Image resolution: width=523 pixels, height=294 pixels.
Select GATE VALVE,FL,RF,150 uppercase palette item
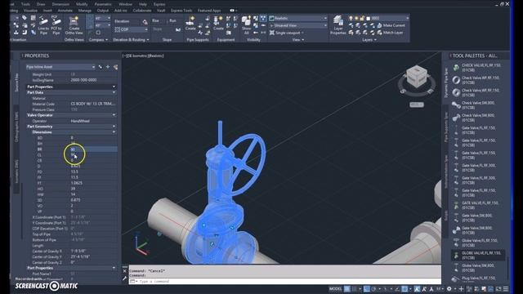click(479, 205)
